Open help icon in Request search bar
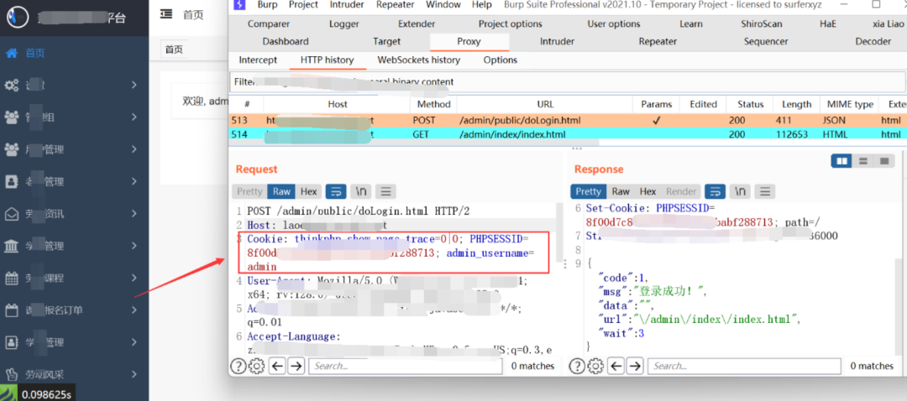This screenshot has height=401, width=907. tap(238, 366)
